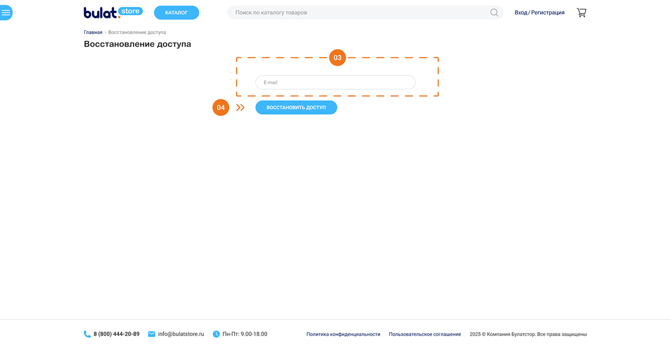Open Политика конфиденциальности link

[x=343, y=334]
